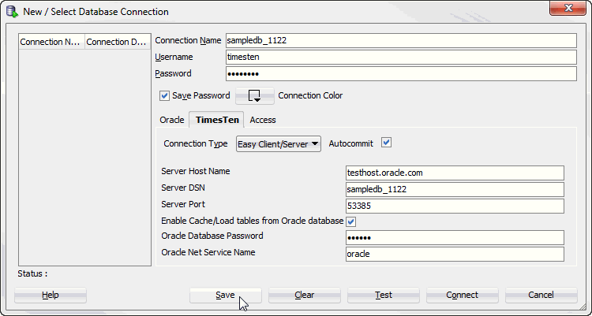Edit the Oracle Net Service Name field
592x316 pixels.
point(455,254)
